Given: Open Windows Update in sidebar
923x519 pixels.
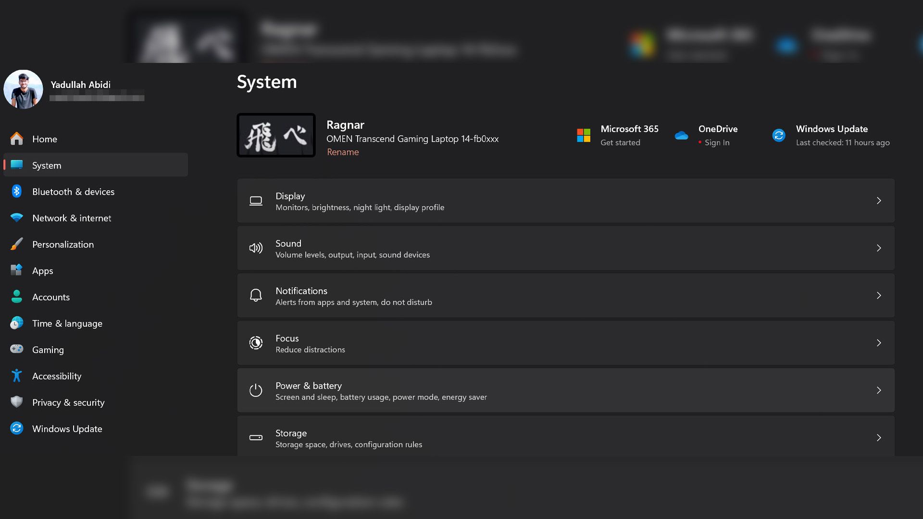Looking at the screenshot, I should [x=96, y=429].
